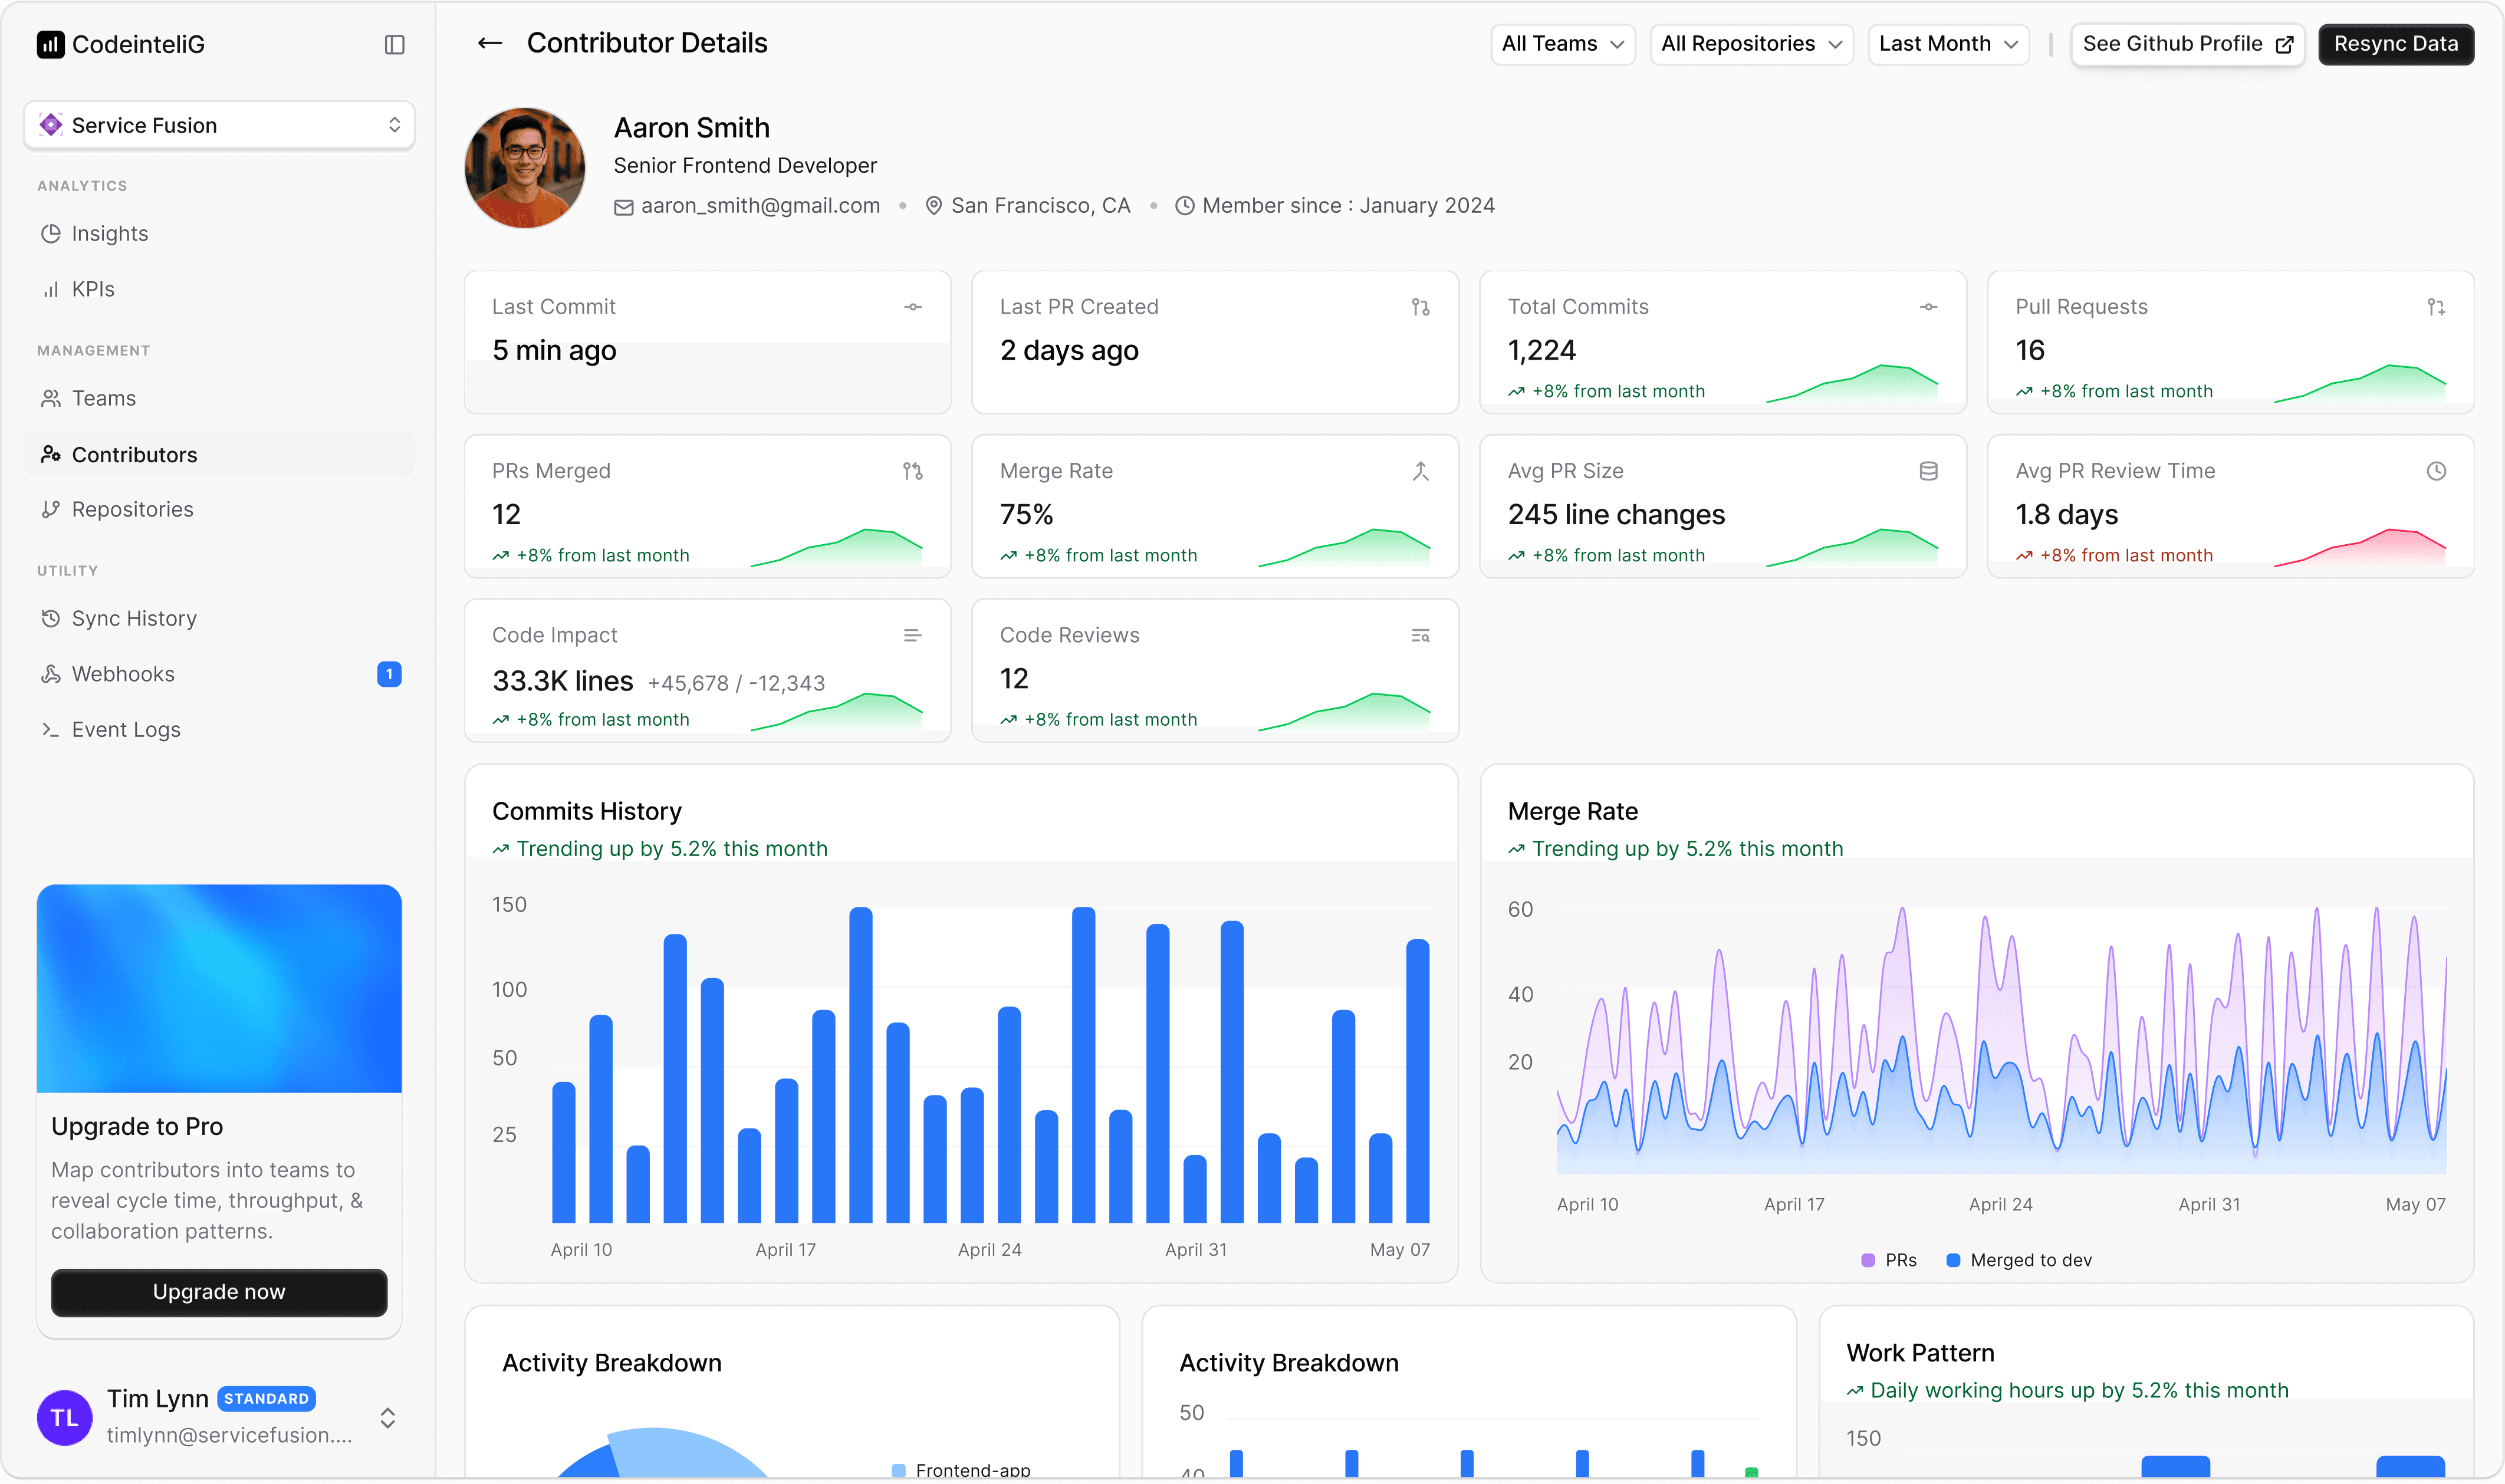Click the Total Commits sparkline chart
The width and height of the screenshot is (2505, 1484).
pyautogui.click(x=1852, y=384)
